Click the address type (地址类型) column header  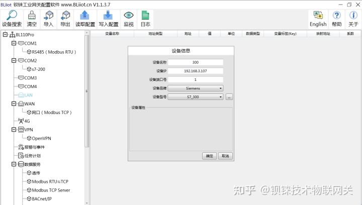point(155,34)
